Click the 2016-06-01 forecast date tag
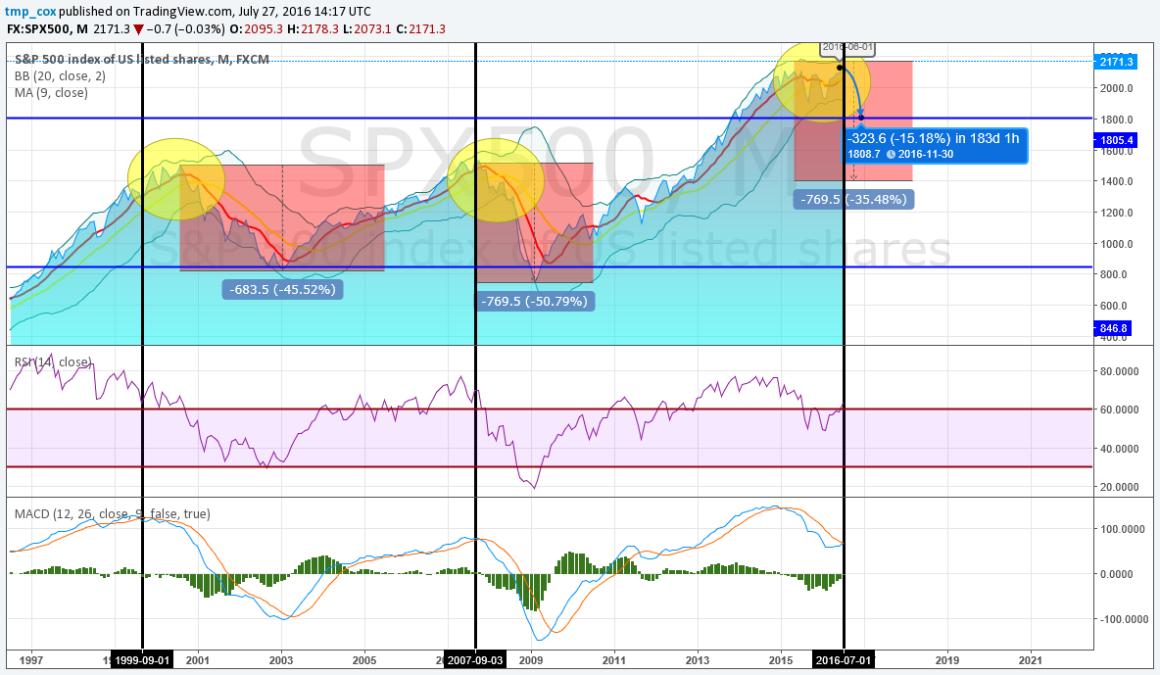Viewport: 1160px width, 675px height. click(847, 47)
